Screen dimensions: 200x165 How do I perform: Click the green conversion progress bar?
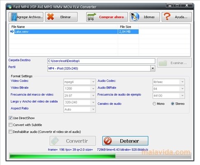click(x=100, y=156)
